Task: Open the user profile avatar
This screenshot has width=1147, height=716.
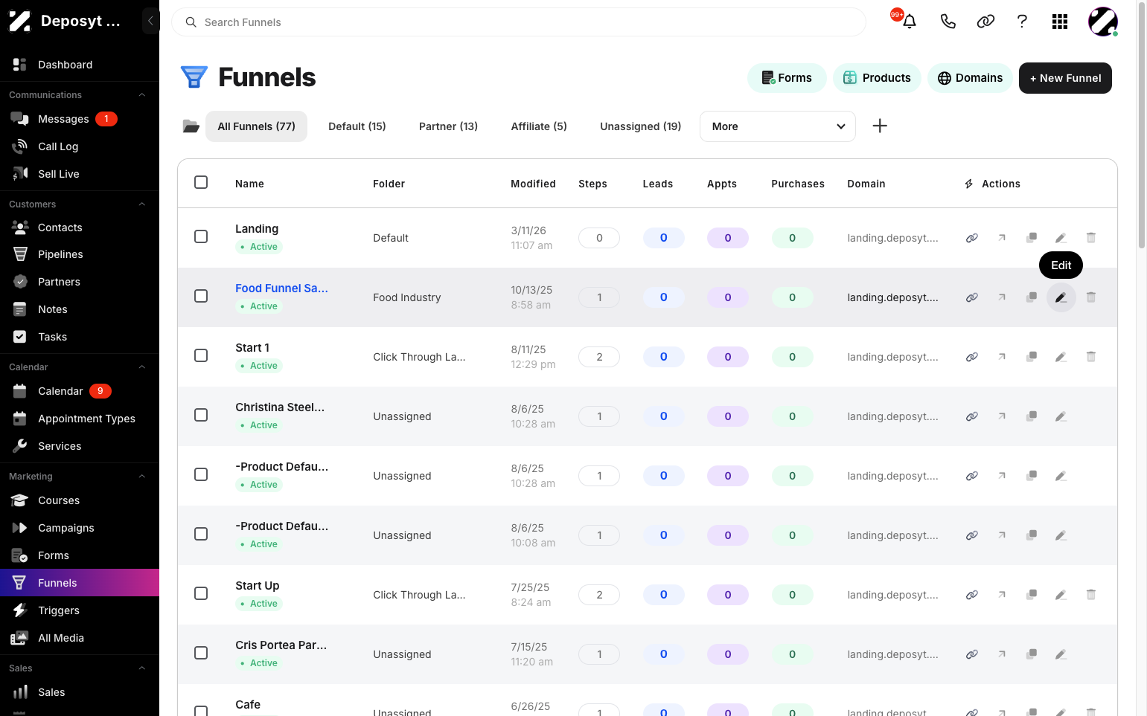Action: [1102, 22]
